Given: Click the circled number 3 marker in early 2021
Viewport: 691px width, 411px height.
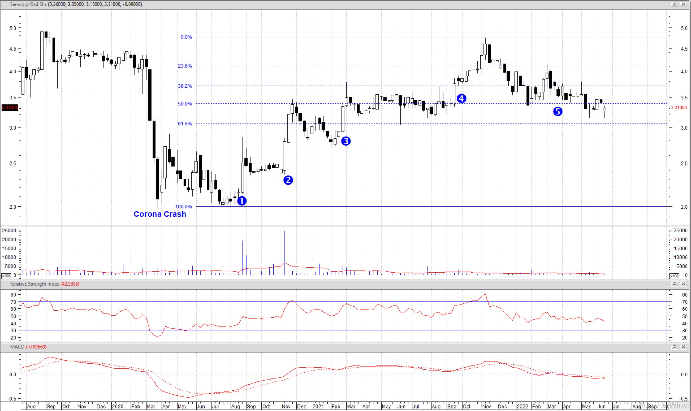Looking at the screenshot, I should pos(346,141).
